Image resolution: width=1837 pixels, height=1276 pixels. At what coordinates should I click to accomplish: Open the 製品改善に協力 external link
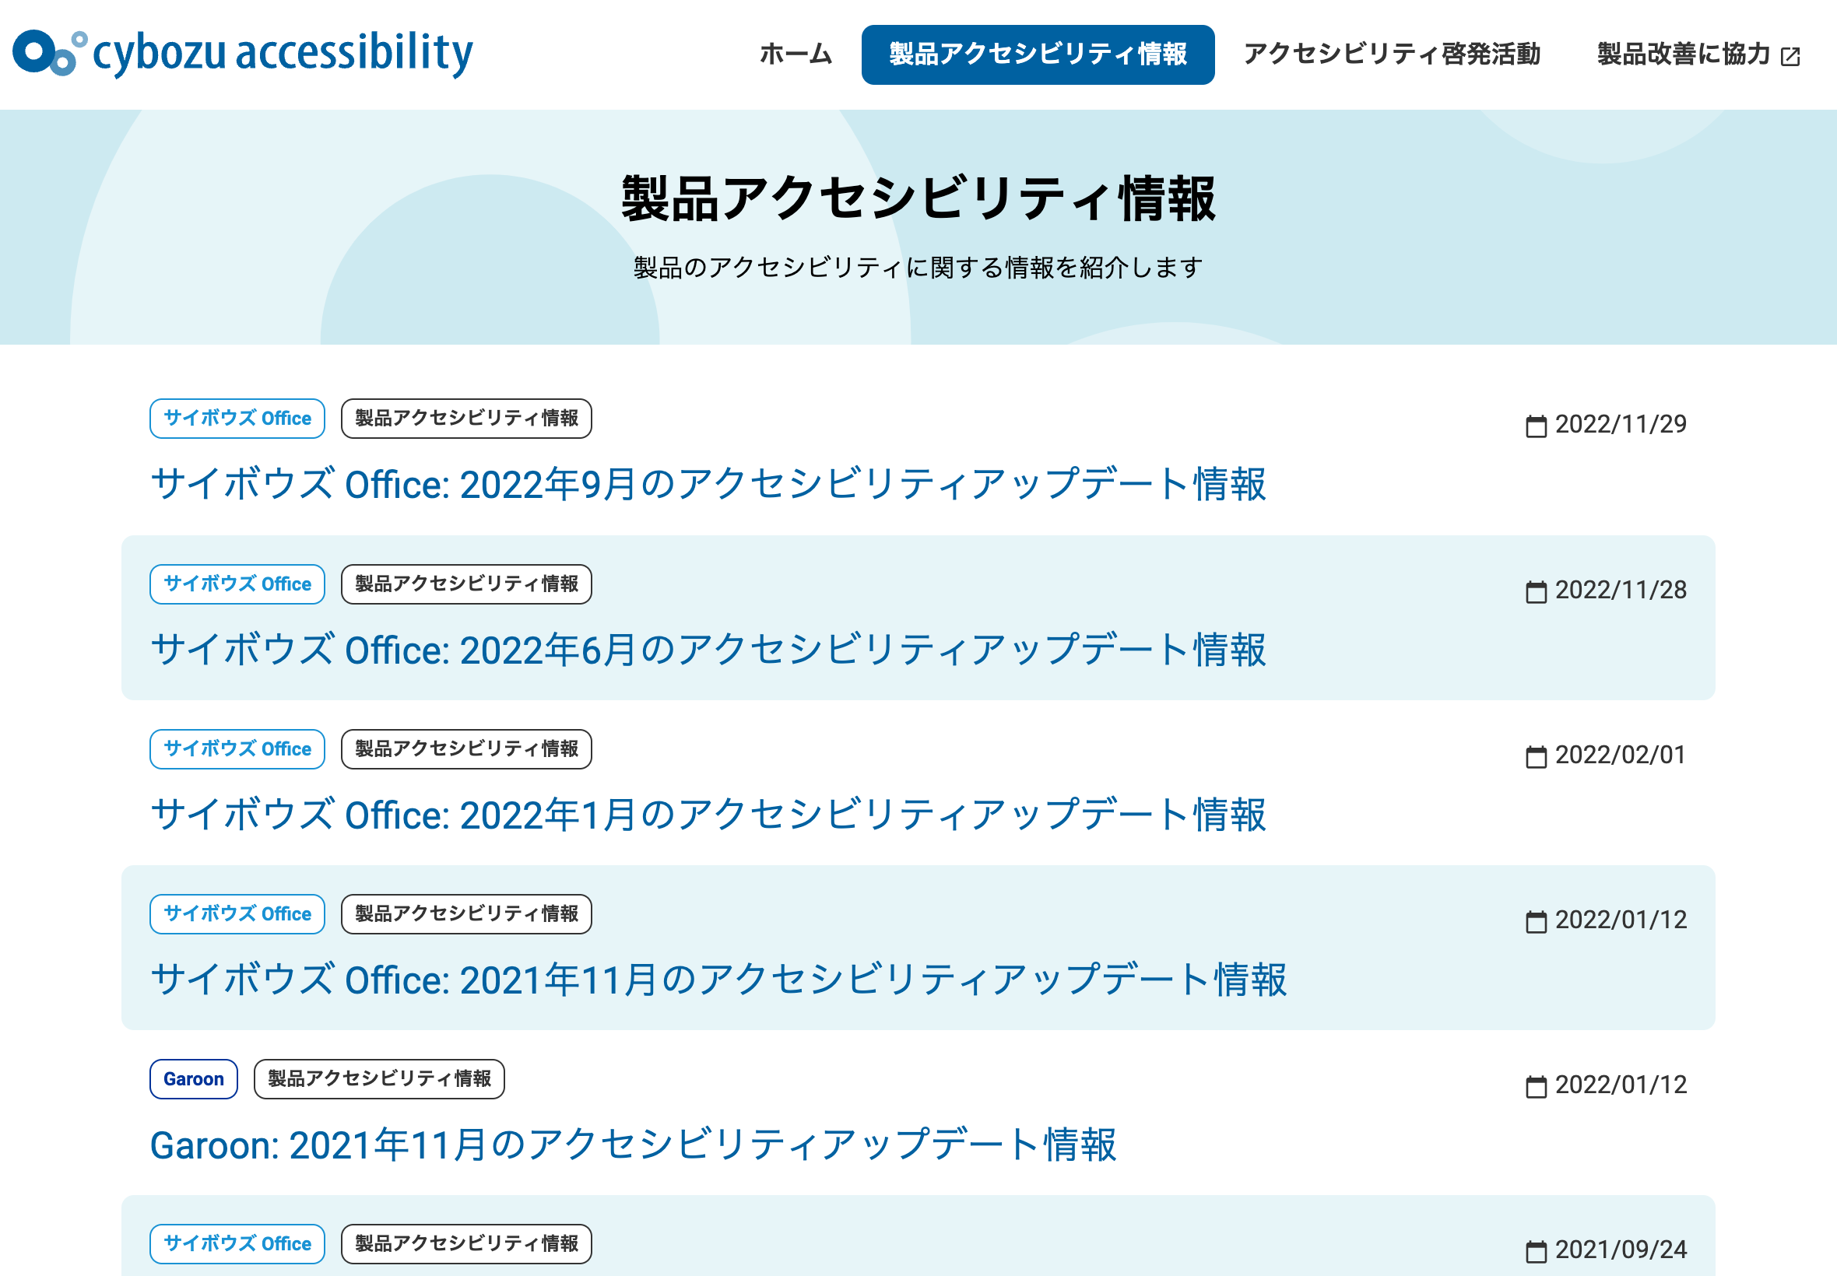(1698, 54)
